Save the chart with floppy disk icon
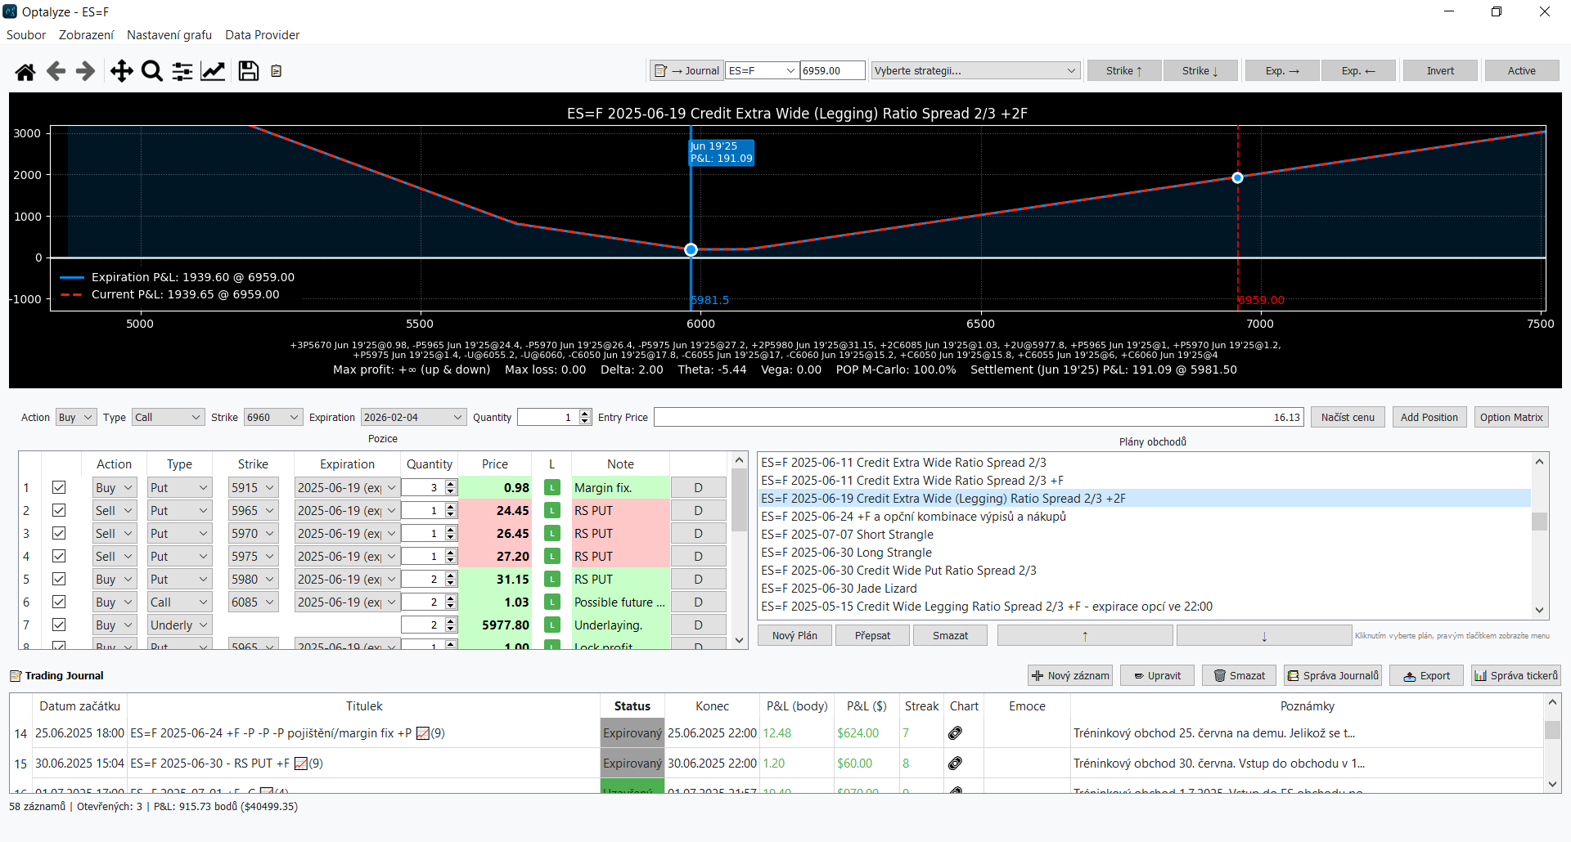 click(248, 72)
